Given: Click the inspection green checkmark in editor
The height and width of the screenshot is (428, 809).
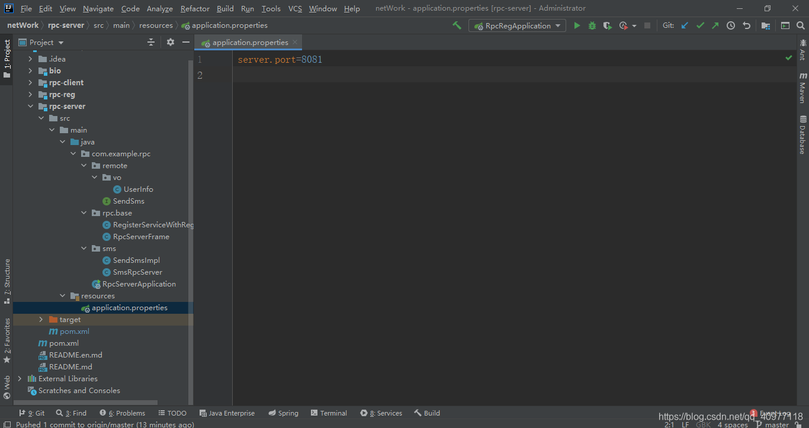Looking at the screenshot, I should coord(788,58).
